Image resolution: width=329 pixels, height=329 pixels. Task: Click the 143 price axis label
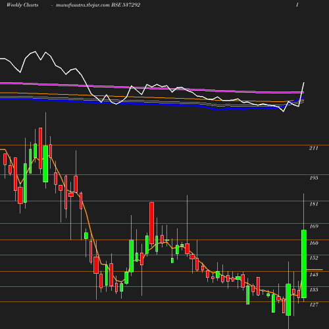click(314, 274)
